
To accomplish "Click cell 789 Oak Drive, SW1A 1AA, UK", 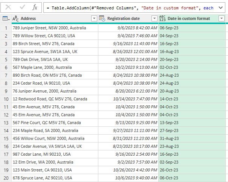I will [55, 59].
